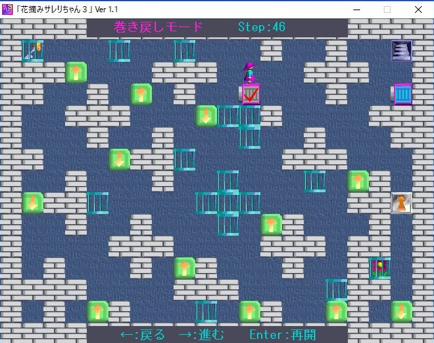434x343 pixels.
Task: Click the app icon in the title bar
Action: [x=7, y=9]
